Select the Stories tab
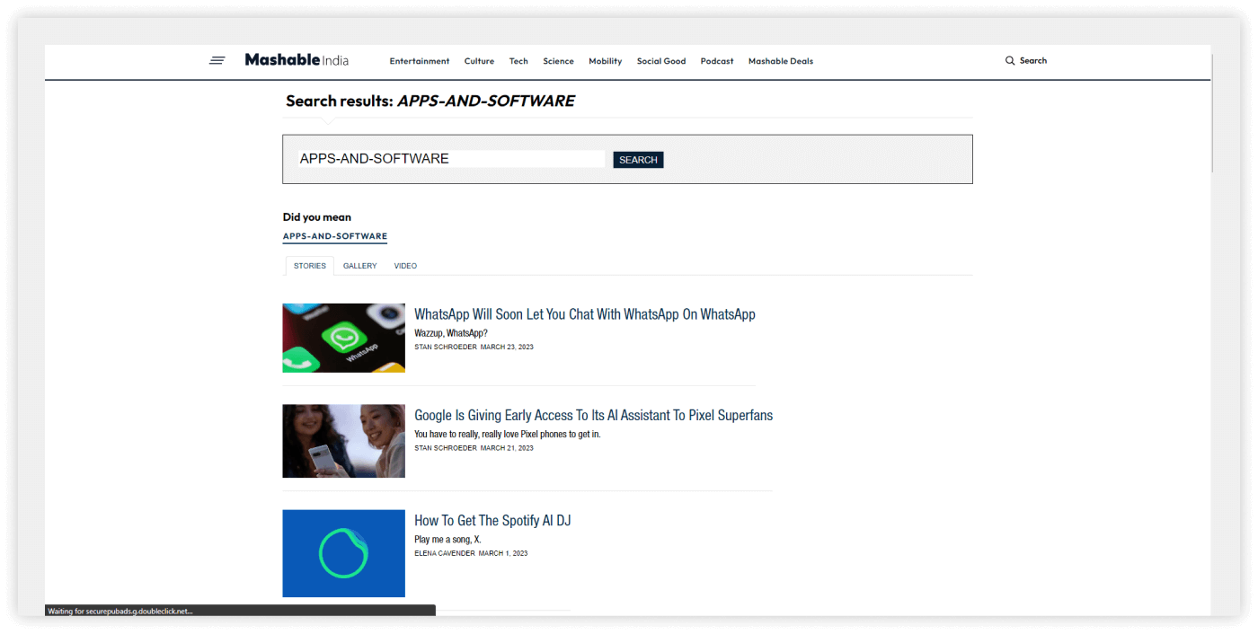The height and width of the screenshot is (634, 1258). pos(310,266)
